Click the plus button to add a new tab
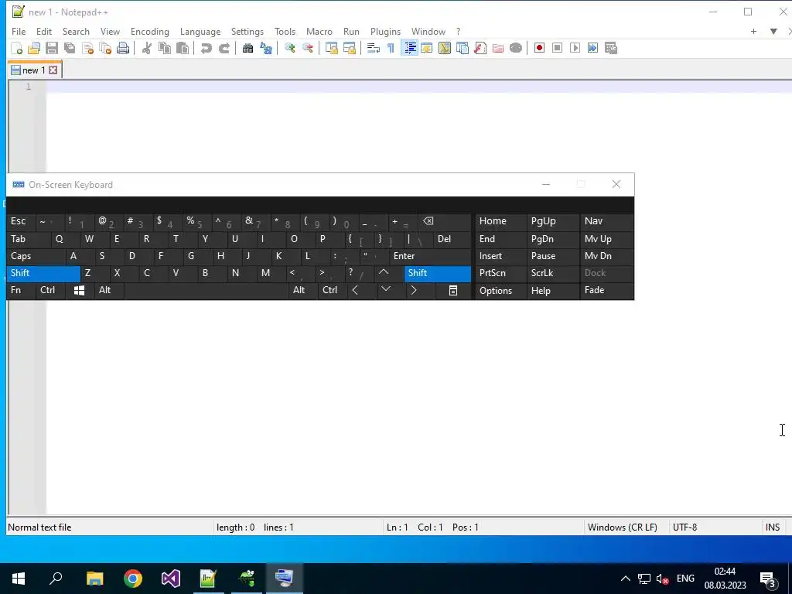 753,31
